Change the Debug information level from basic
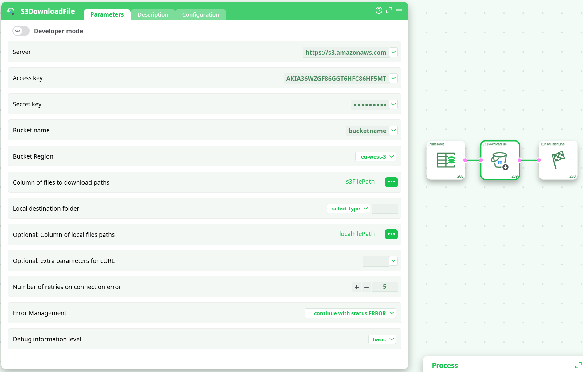 382,339
